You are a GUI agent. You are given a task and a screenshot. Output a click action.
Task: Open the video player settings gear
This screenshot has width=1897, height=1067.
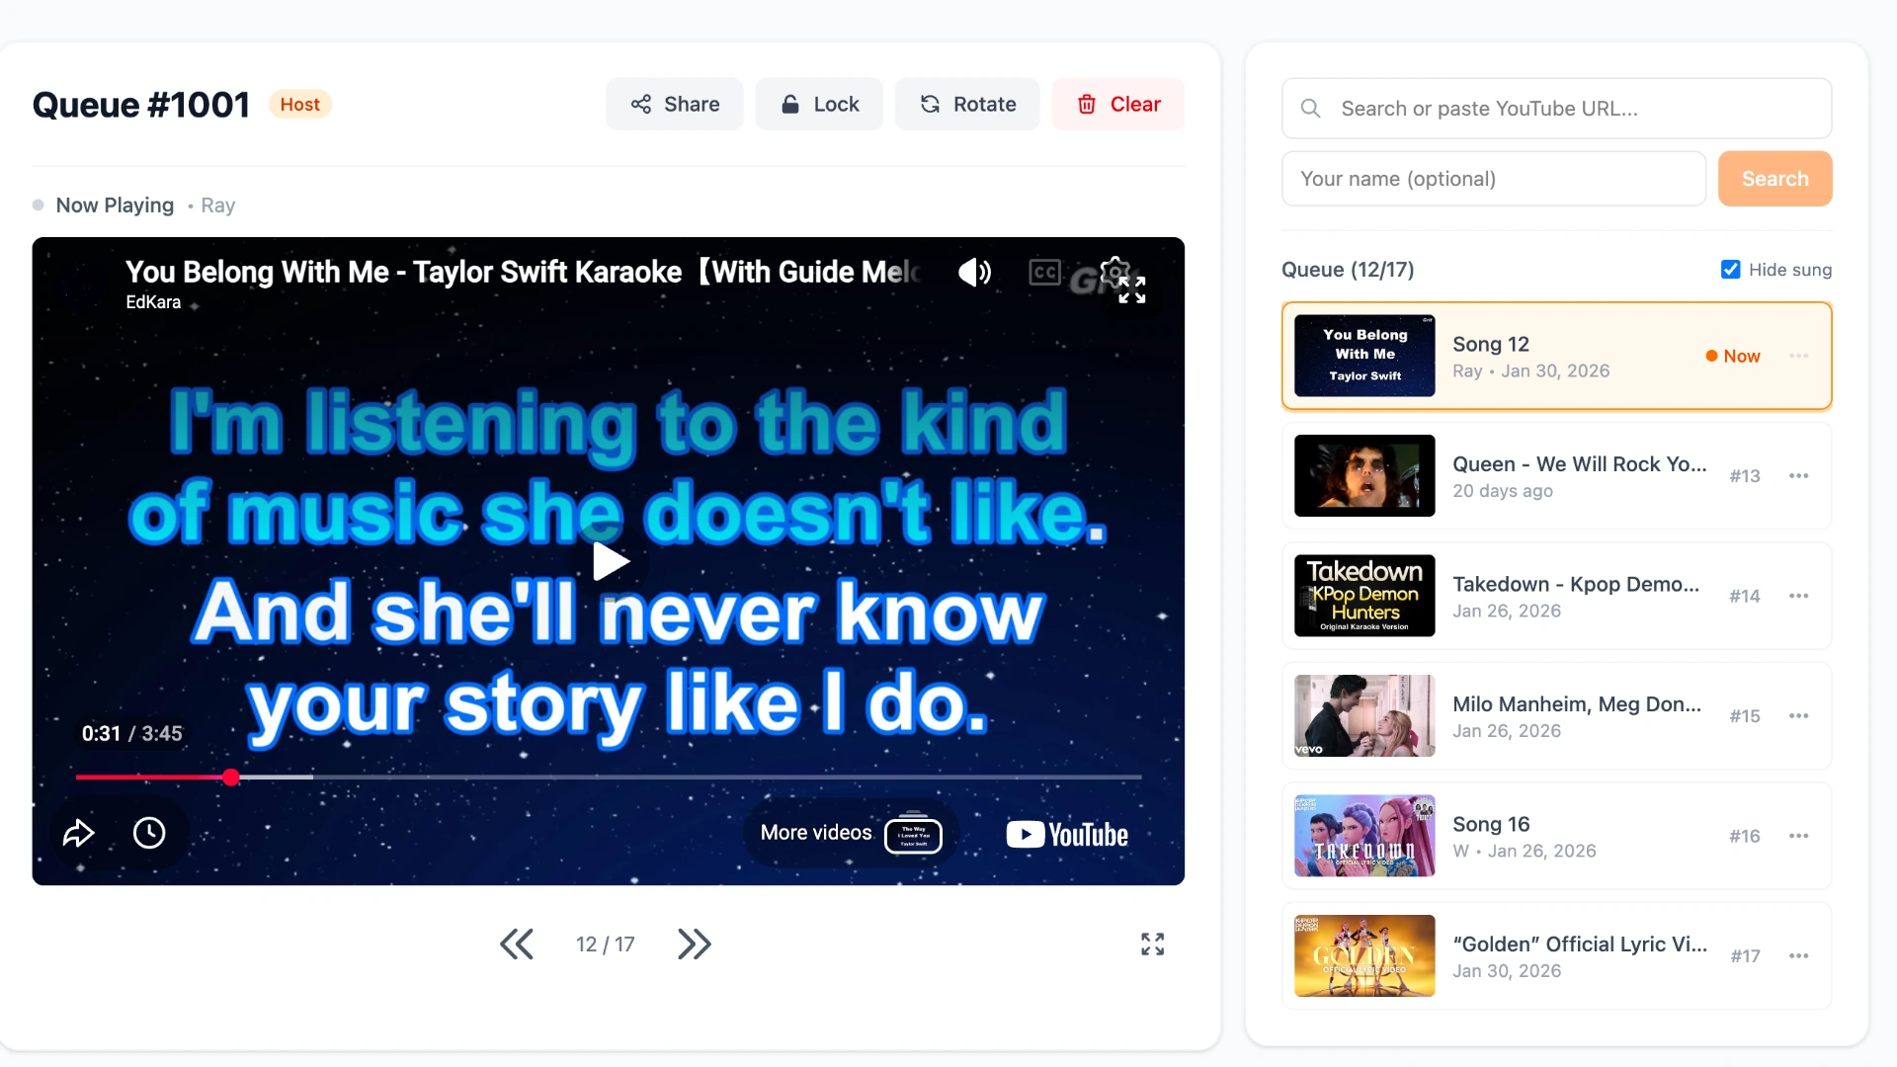pos(1114,272)
